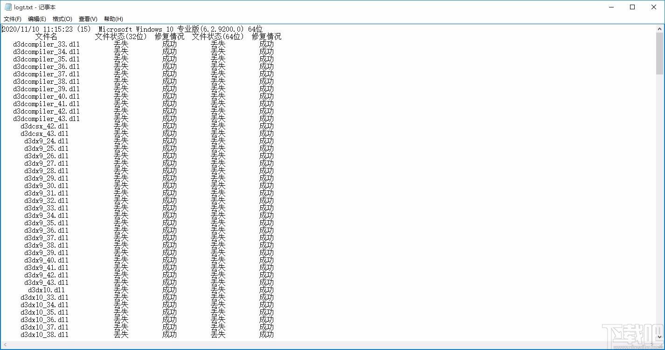Screen dimensions: 665x350
Task: Click d3dx9_42.dll file name
Action: tap(46, 275)
